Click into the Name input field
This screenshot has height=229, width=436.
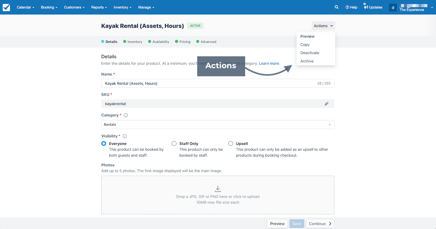pos(218,83)
